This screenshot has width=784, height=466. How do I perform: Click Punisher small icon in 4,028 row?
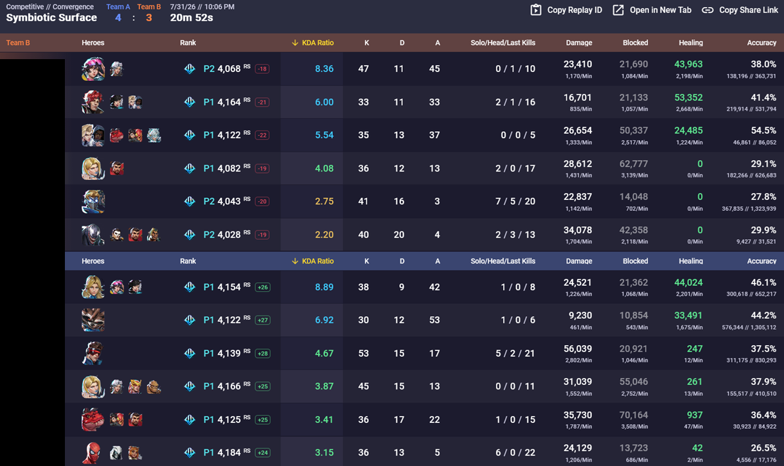116,235
